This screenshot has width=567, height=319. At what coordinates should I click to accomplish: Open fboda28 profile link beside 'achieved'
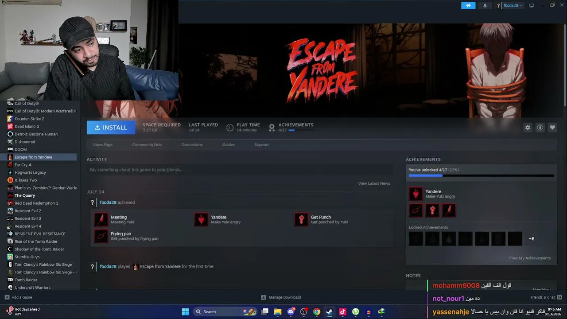108,202
